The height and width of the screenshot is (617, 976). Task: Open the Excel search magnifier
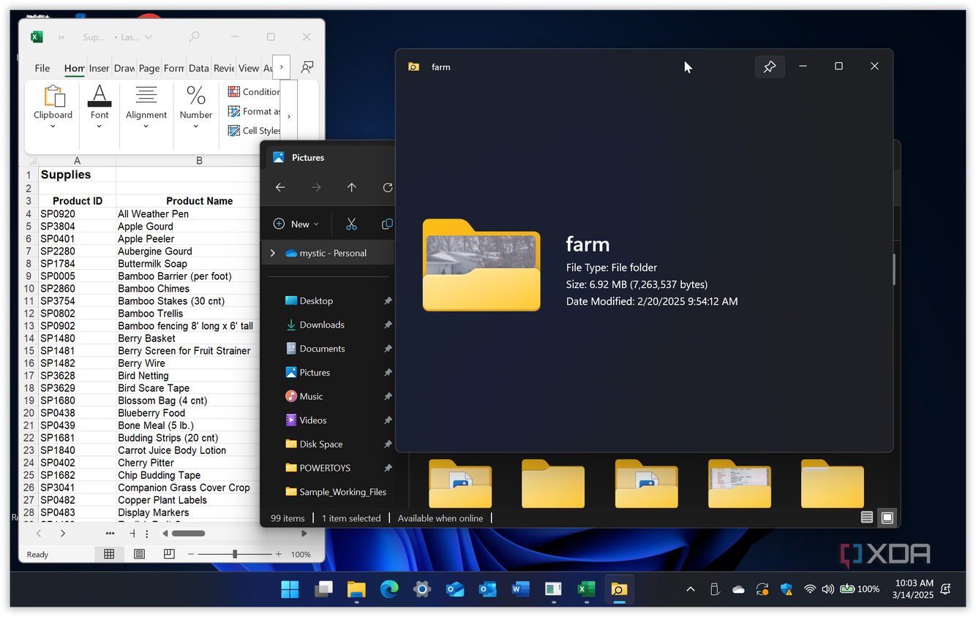click(x=194, y=37)
